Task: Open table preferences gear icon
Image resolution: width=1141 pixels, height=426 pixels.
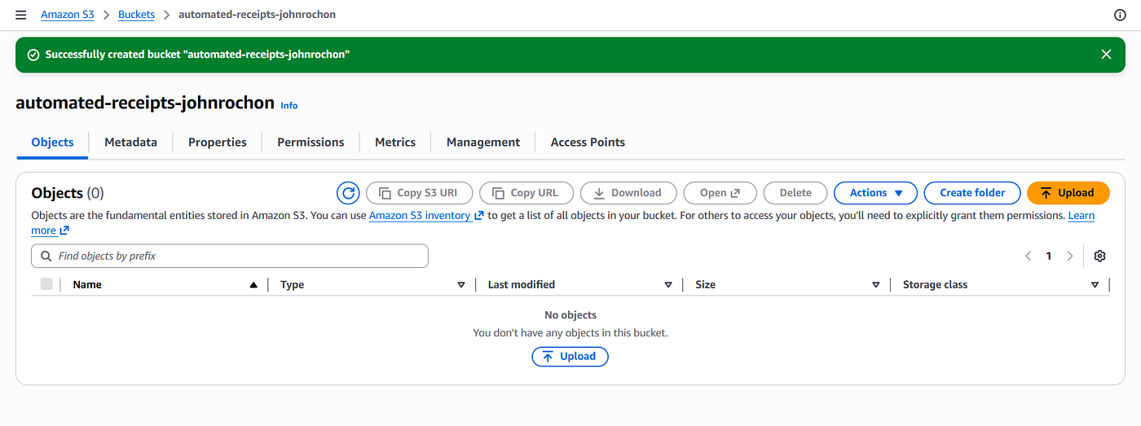Action: [x=1099, y=256]
